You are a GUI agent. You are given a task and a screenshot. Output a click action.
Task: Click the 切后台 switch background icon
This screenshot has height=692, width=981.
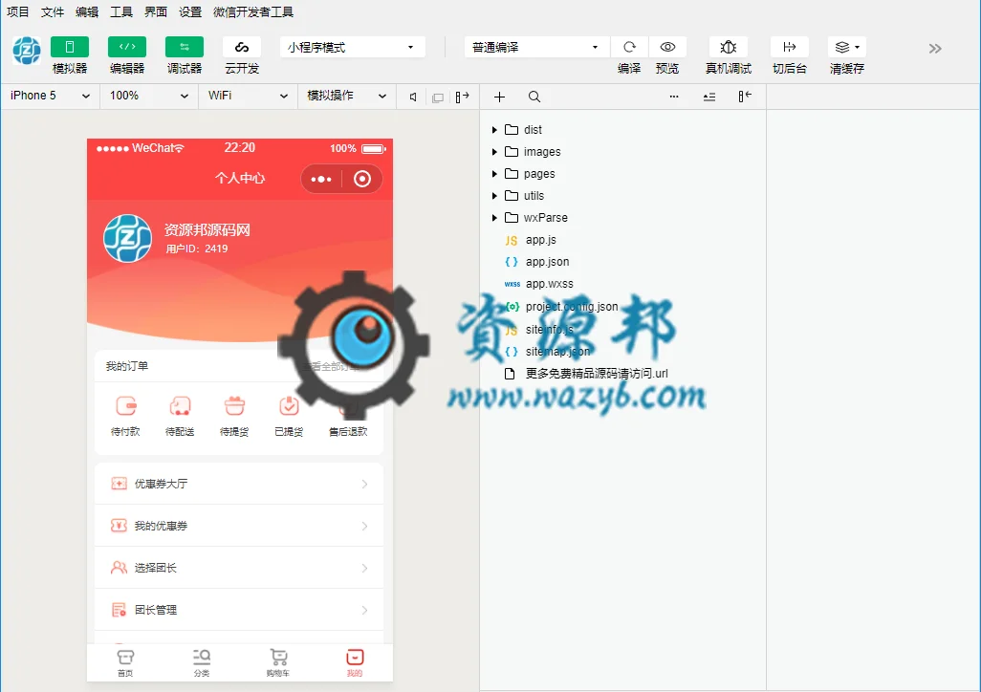point(790,47)
